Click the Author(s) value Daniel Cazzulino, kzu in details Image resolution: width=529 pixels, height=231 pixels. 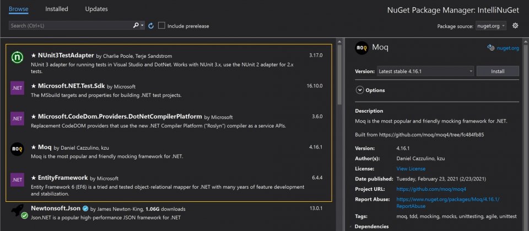pyautogui.click(x=421, y=158)
